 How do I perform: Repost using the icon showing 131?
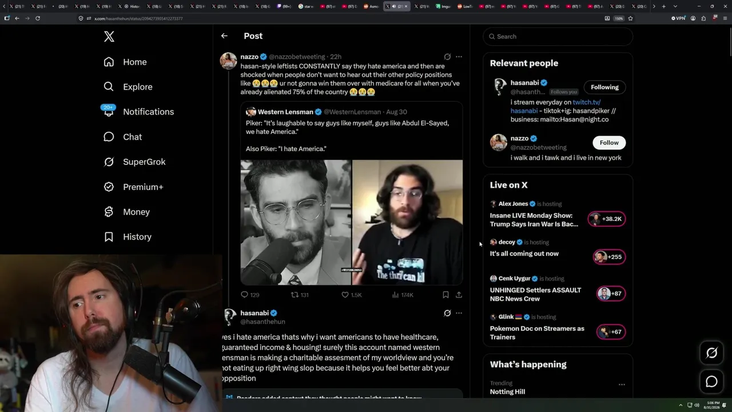coord(295,295)
